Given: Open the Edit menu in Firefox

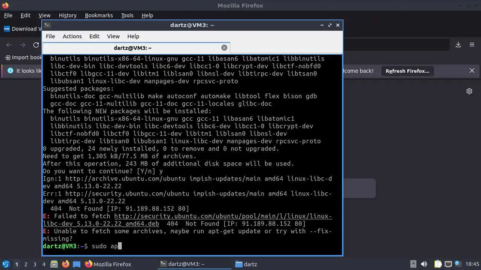Looking at the screenshot, I should (x=26, y=15).
